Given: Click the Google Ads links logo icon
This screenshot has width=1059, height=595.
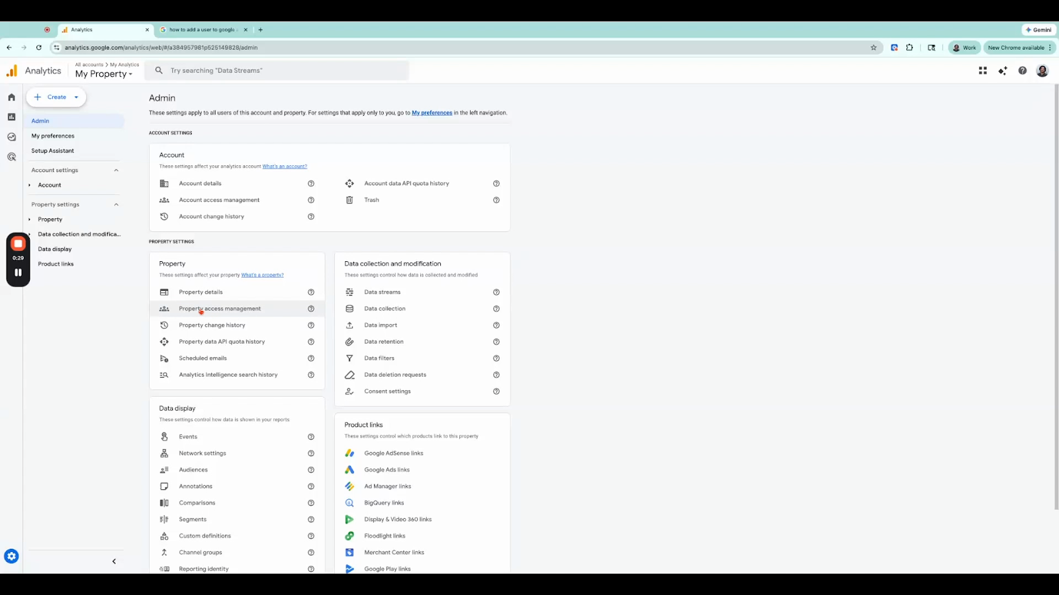Looking at the screenshot, I should [x=349, y=470].
